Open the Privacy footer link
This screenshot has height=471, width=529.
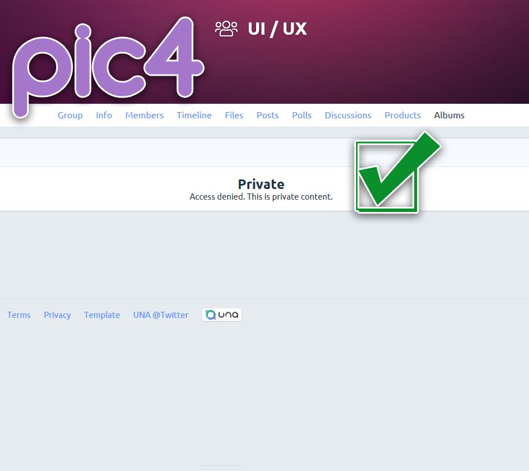pyautogui.click(x=57, y=315)
